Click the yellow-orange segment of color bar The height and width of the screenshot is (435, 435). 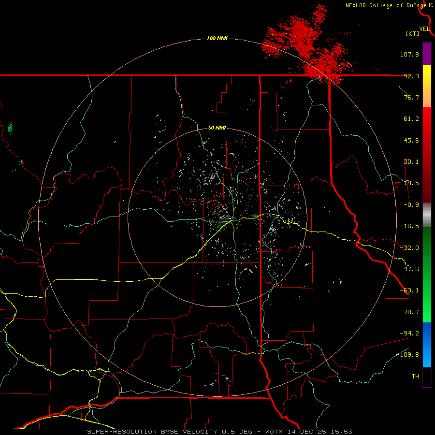pos(427,86)
